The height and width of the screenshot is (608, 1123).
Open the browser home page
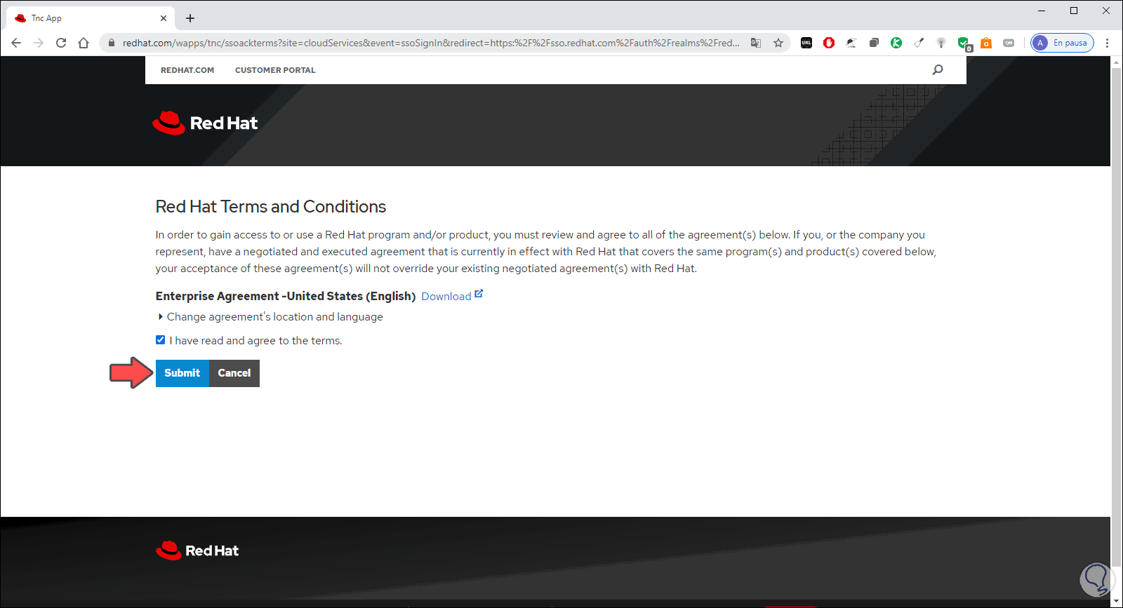[84, 43]
